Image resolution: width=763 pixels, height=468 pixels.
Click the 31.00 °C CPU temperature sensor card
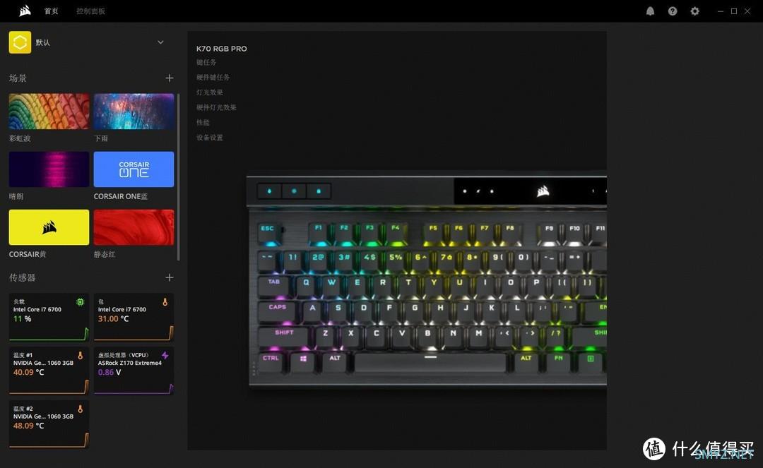[134, 317]
